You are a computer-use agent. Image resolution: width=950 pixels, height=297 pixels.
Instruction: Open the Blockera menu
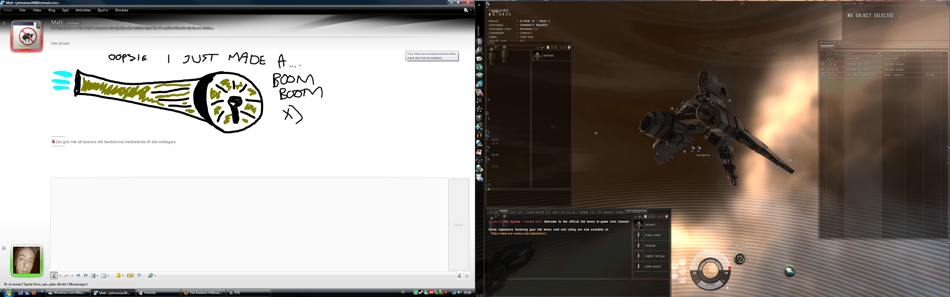[122, 10]
